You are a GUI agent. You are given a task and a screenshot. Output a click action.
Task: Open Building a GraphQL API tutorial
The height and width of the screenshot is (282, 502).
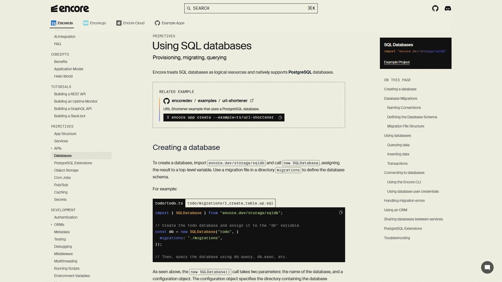click(x=73, y=109)
